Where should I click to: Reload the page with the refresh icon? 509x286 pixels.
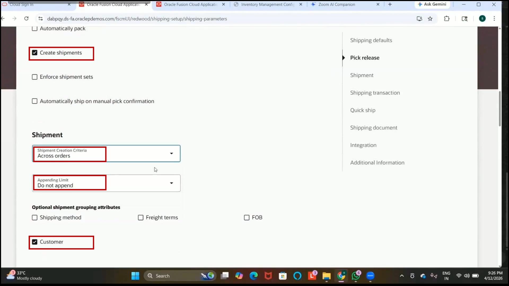[26, 19]
